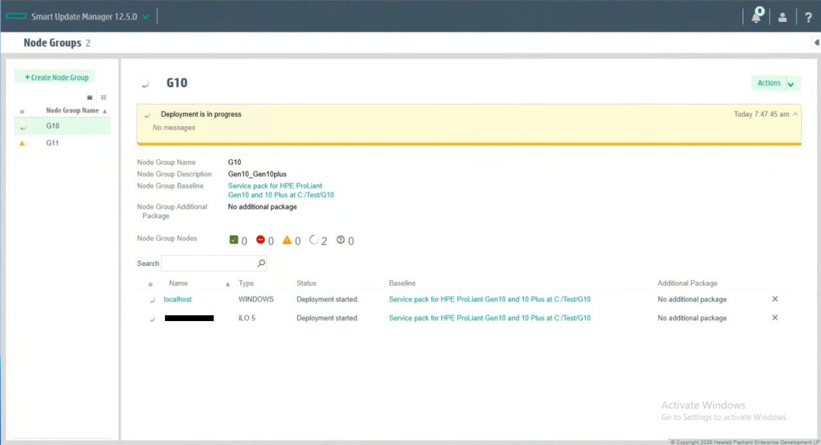The width and height of the screenshot is (821, 445).
Task: Click 'Deployment started.' in localhost row
Action: (x=327, y=299)
